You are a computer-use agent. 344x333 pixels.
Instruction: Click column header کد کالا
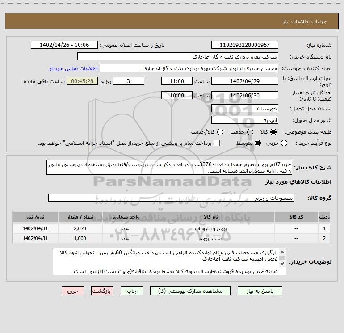tap(296, 217)
